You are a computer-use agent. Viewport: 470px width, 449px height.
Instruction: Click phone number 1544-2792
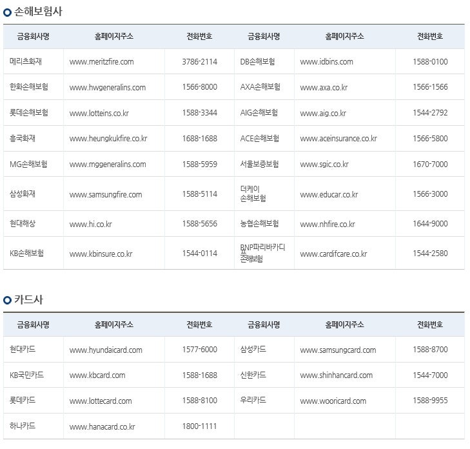tap(430, 113)
